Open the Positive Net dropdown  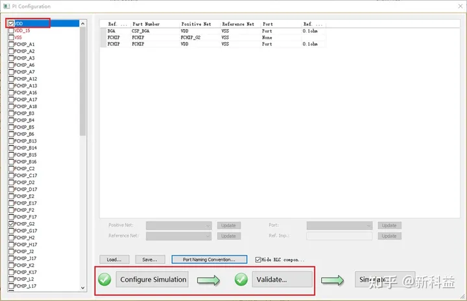(x=179, y=225)
